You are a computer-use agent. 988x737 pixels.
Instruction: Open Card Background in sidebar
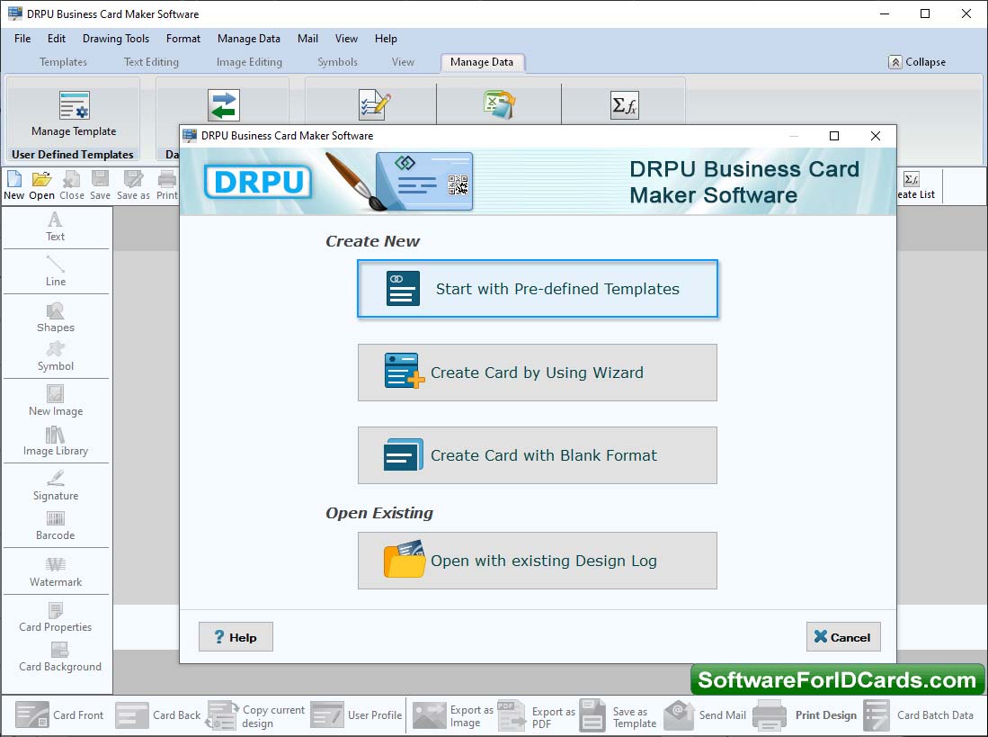(60, 658)
